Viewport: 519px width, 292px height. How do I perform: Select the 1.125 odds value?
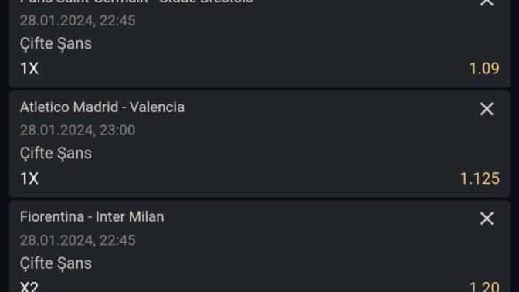click(x=480, y=178)
